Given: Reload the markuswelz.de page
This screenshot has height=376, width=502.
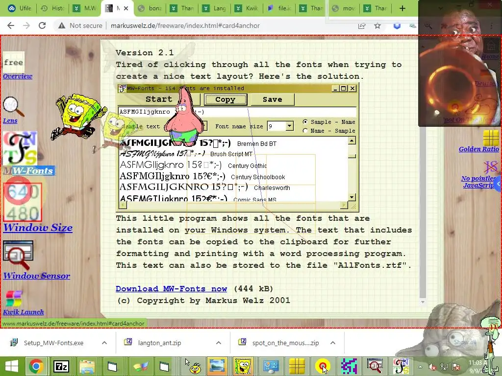Looking at the screenshot, I should click(x=42, y=25).
